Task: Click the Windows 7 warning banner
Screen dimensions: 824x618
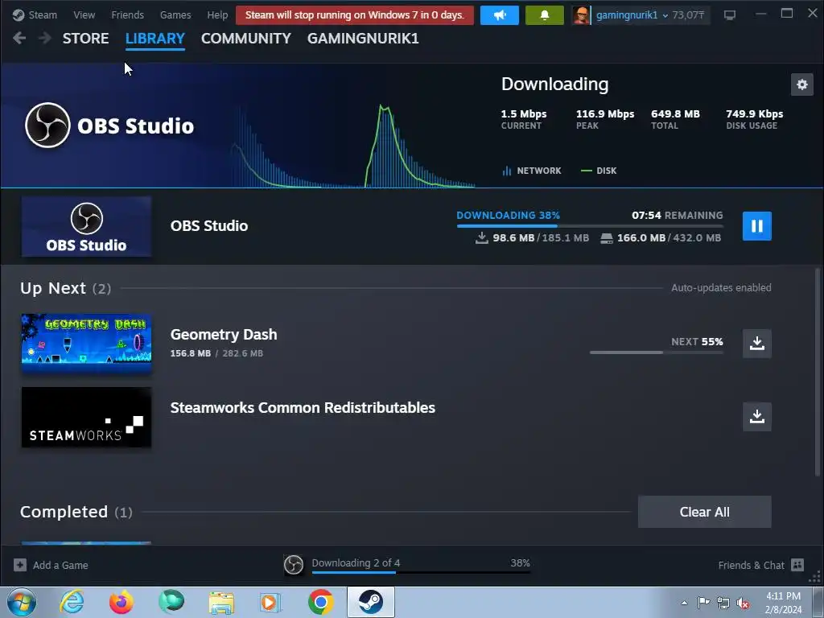Action: (x=355, y=14)
